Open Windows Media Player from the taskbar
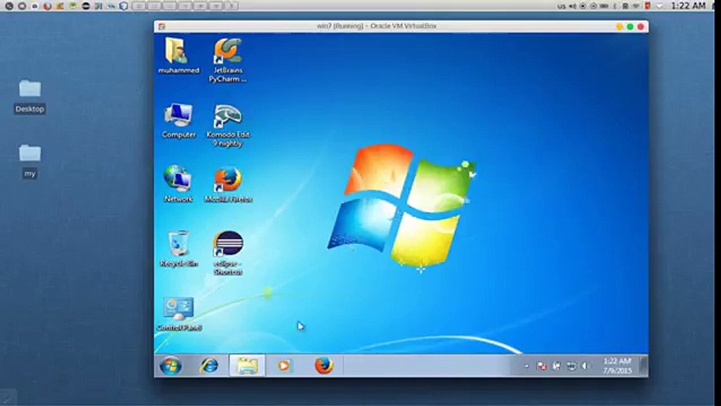 (x=284, y=366)
